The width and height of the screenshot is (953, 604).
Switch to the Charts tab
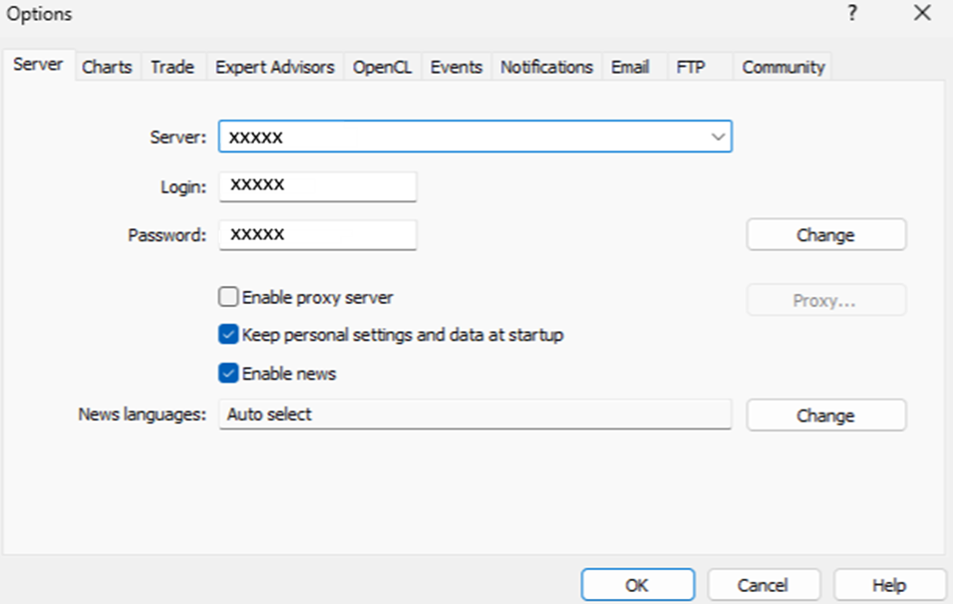[107, 67]
